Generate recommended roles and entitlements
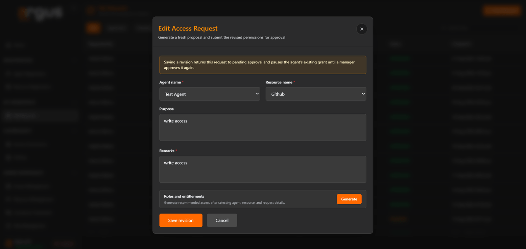 [x=349, y=199]
